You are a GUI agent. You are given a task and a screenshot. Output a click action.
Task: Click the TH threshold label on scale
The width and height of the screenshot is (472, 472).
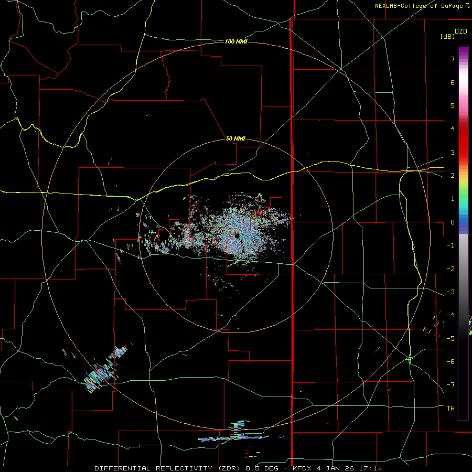pyautogui.click(x=450, y=409)
